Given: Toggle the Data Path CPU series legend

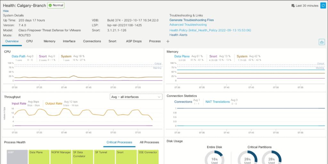Looking at the screenshot, I should (x=19, y=56).
